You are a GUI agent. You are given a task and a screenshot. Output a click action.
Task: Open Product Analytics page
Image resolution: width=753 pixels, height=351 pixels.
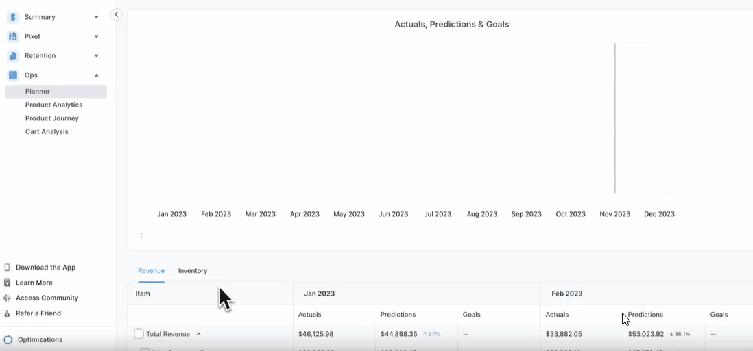53,105
